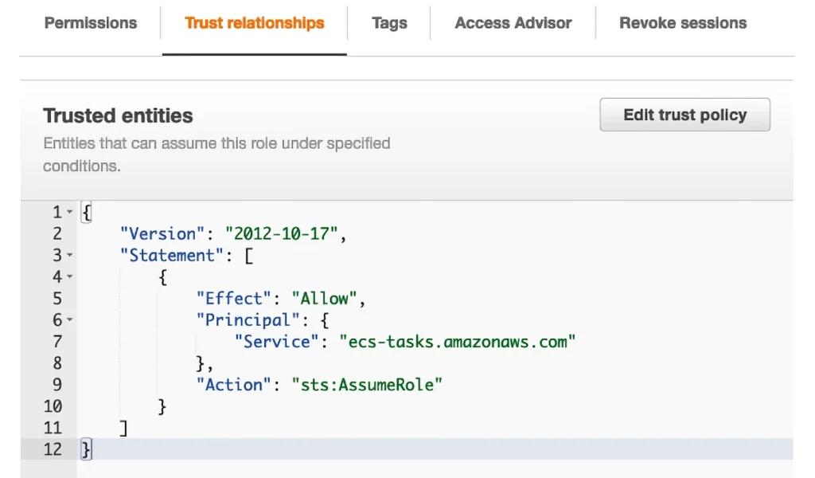Click the Trusted entities heading
This screenshot has width=815, height=478.
tap(118, 116)
